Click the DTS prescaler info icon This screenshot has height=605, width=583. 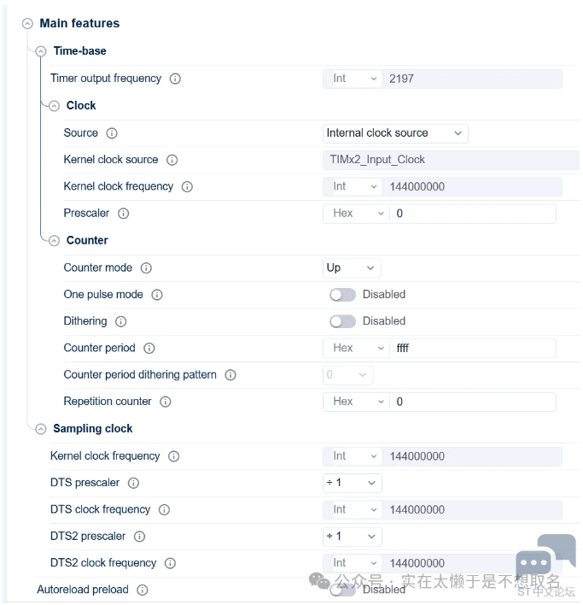(133, 483)
